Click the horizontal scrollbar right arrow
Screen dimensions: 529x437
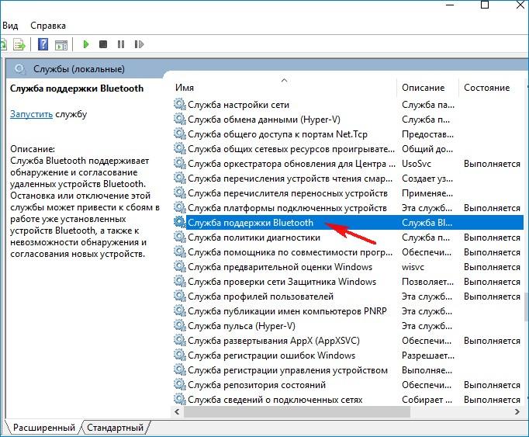(x=517, y=411)
